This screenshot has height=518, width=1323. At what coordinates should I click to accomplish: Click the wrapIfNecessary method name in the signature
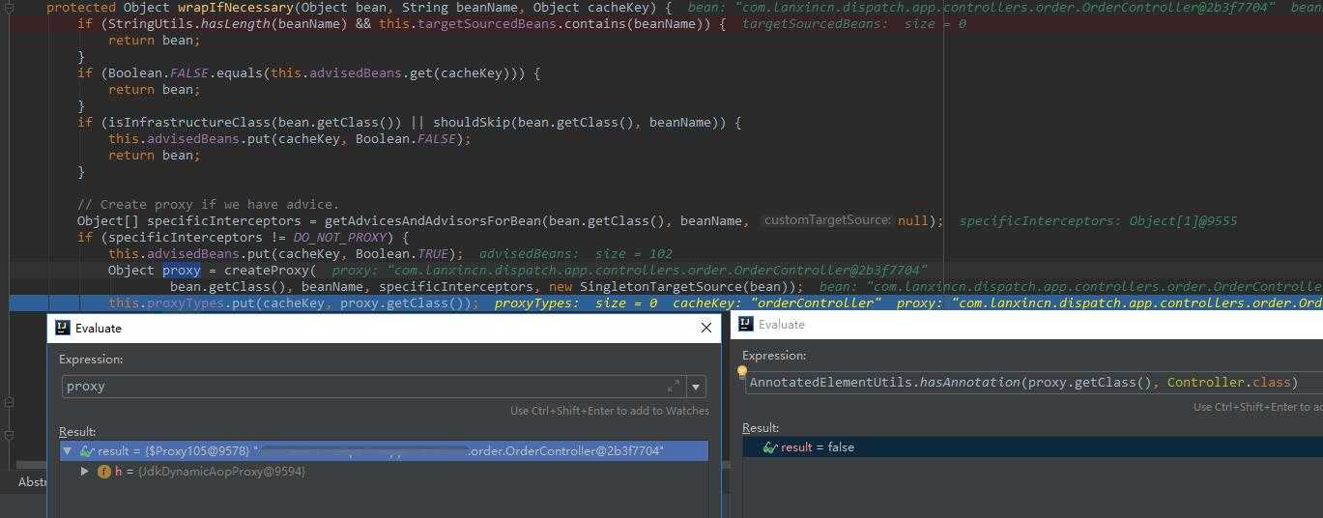click(x=235, y=8)
